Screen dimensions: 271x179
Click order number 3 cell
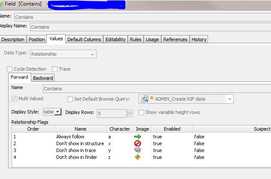[x=15, y=150]
